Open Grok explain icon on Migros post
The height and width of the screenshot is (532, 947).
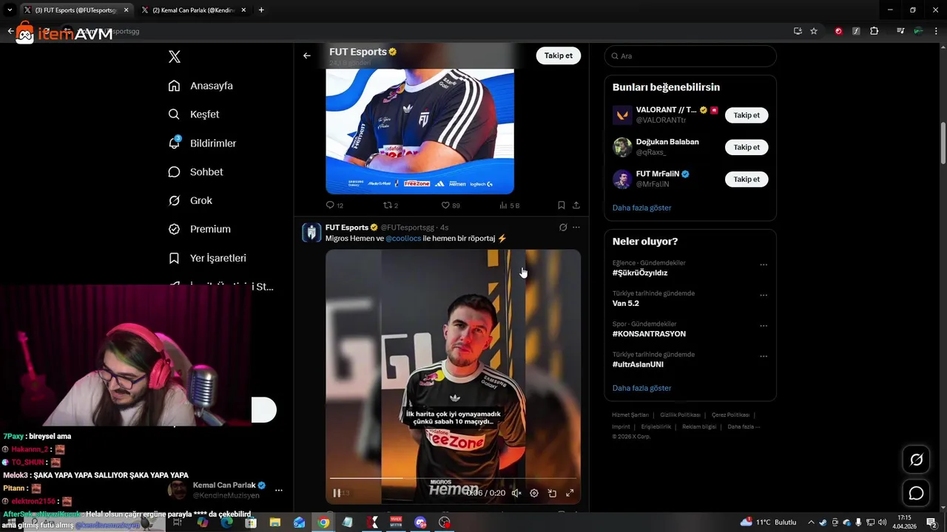coord(563,228)
